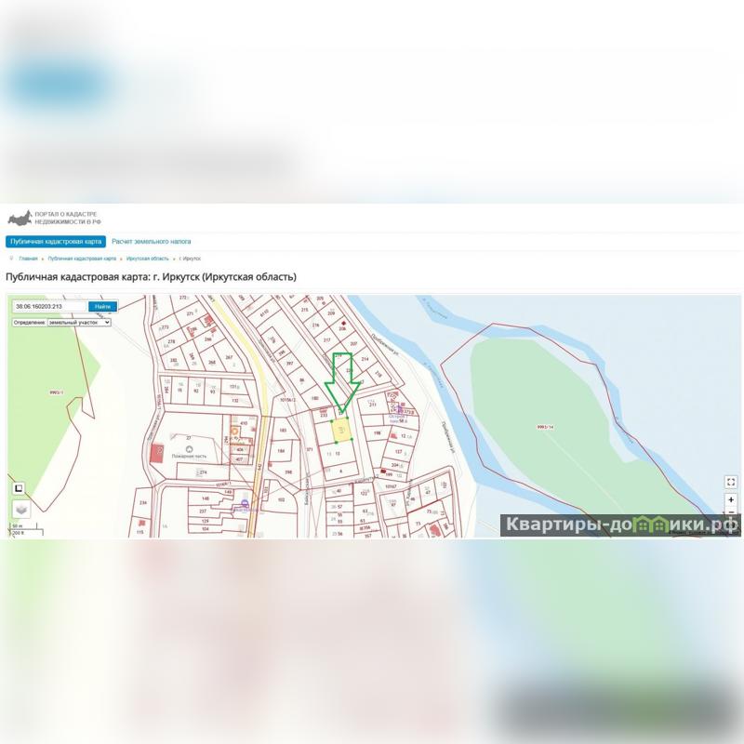Open the map layers switcher
Screen dimensions: 744x744
[20, 510]
